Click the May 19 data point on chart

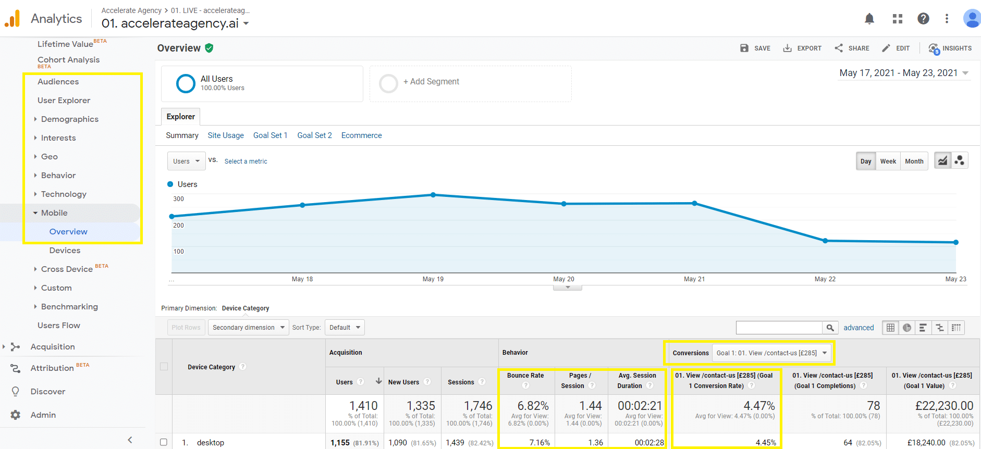pyautogui.click(x=433, y=195)
